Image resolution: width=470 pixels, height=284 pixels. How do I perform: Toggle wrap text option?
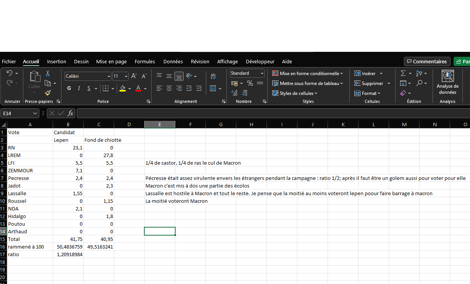(x=213, y=76)
